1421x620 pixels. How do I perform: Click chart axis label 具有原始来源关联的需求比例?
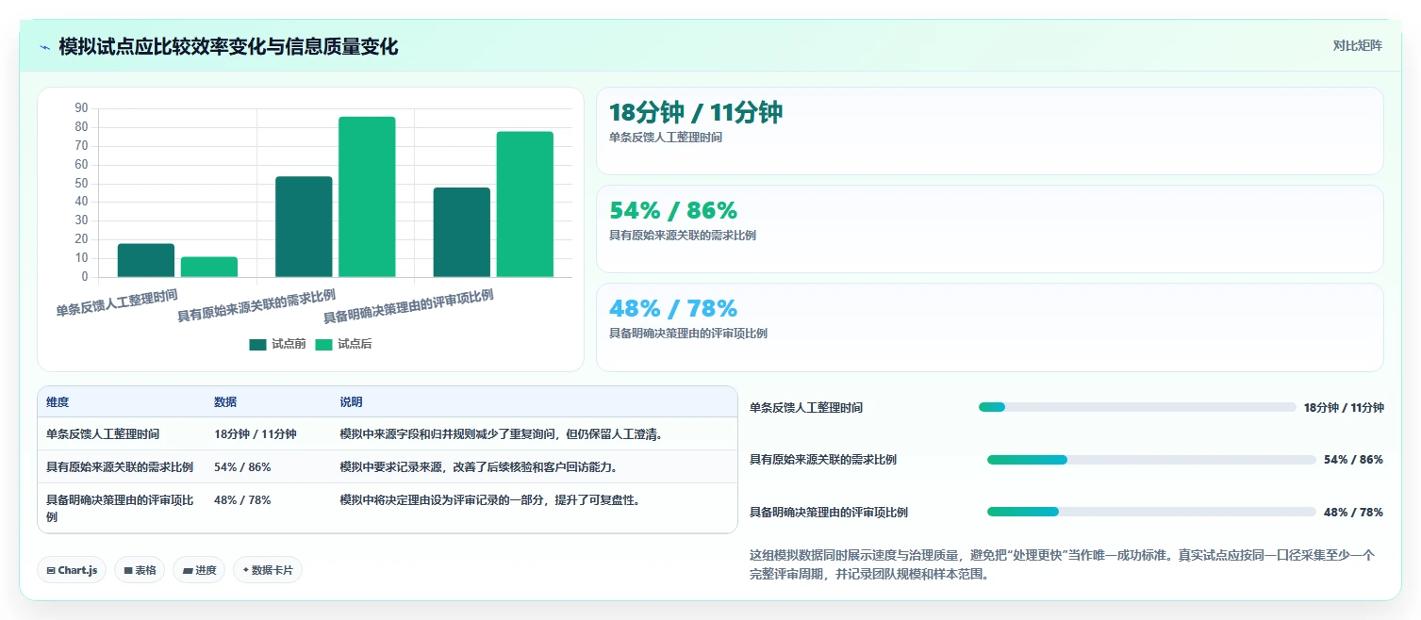[256, 306]
